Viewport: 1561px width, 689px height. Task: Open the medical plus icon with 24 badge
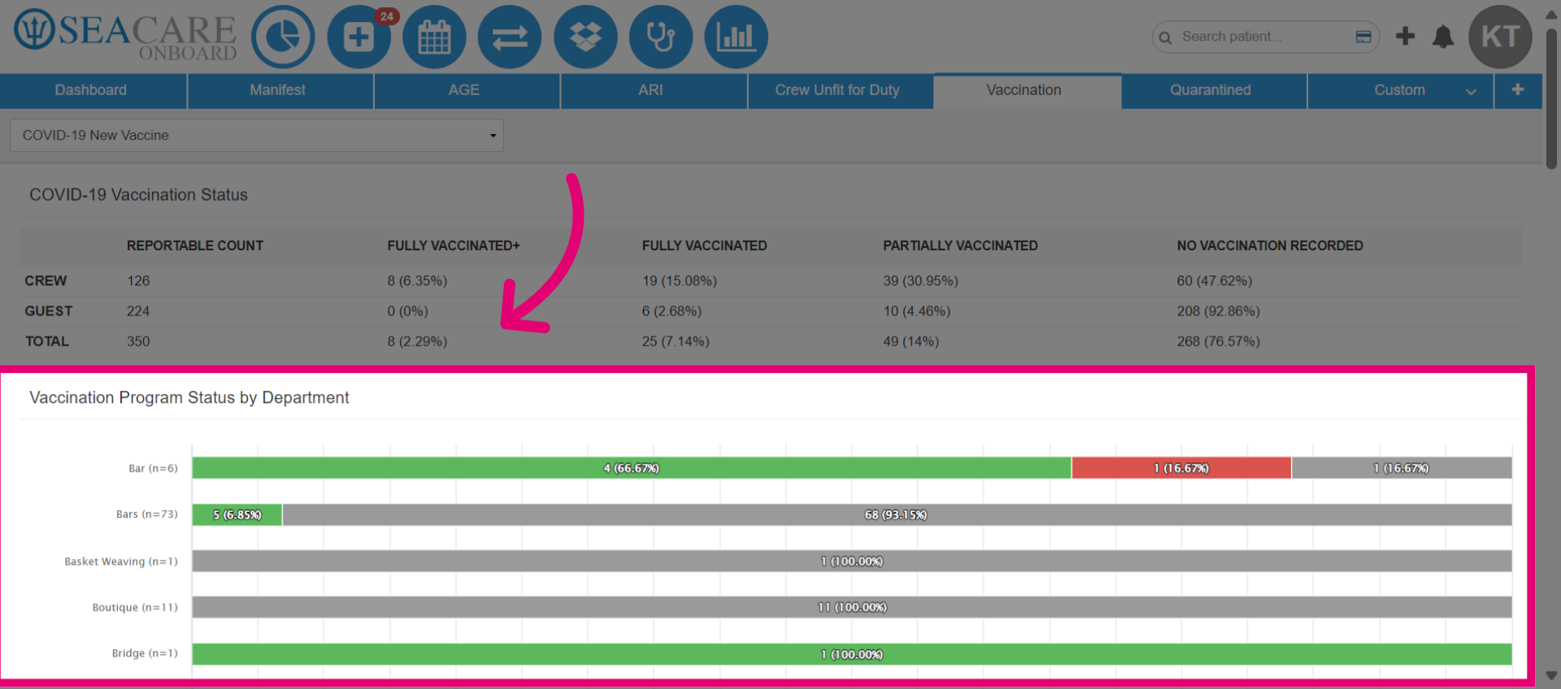click(359, 37)
